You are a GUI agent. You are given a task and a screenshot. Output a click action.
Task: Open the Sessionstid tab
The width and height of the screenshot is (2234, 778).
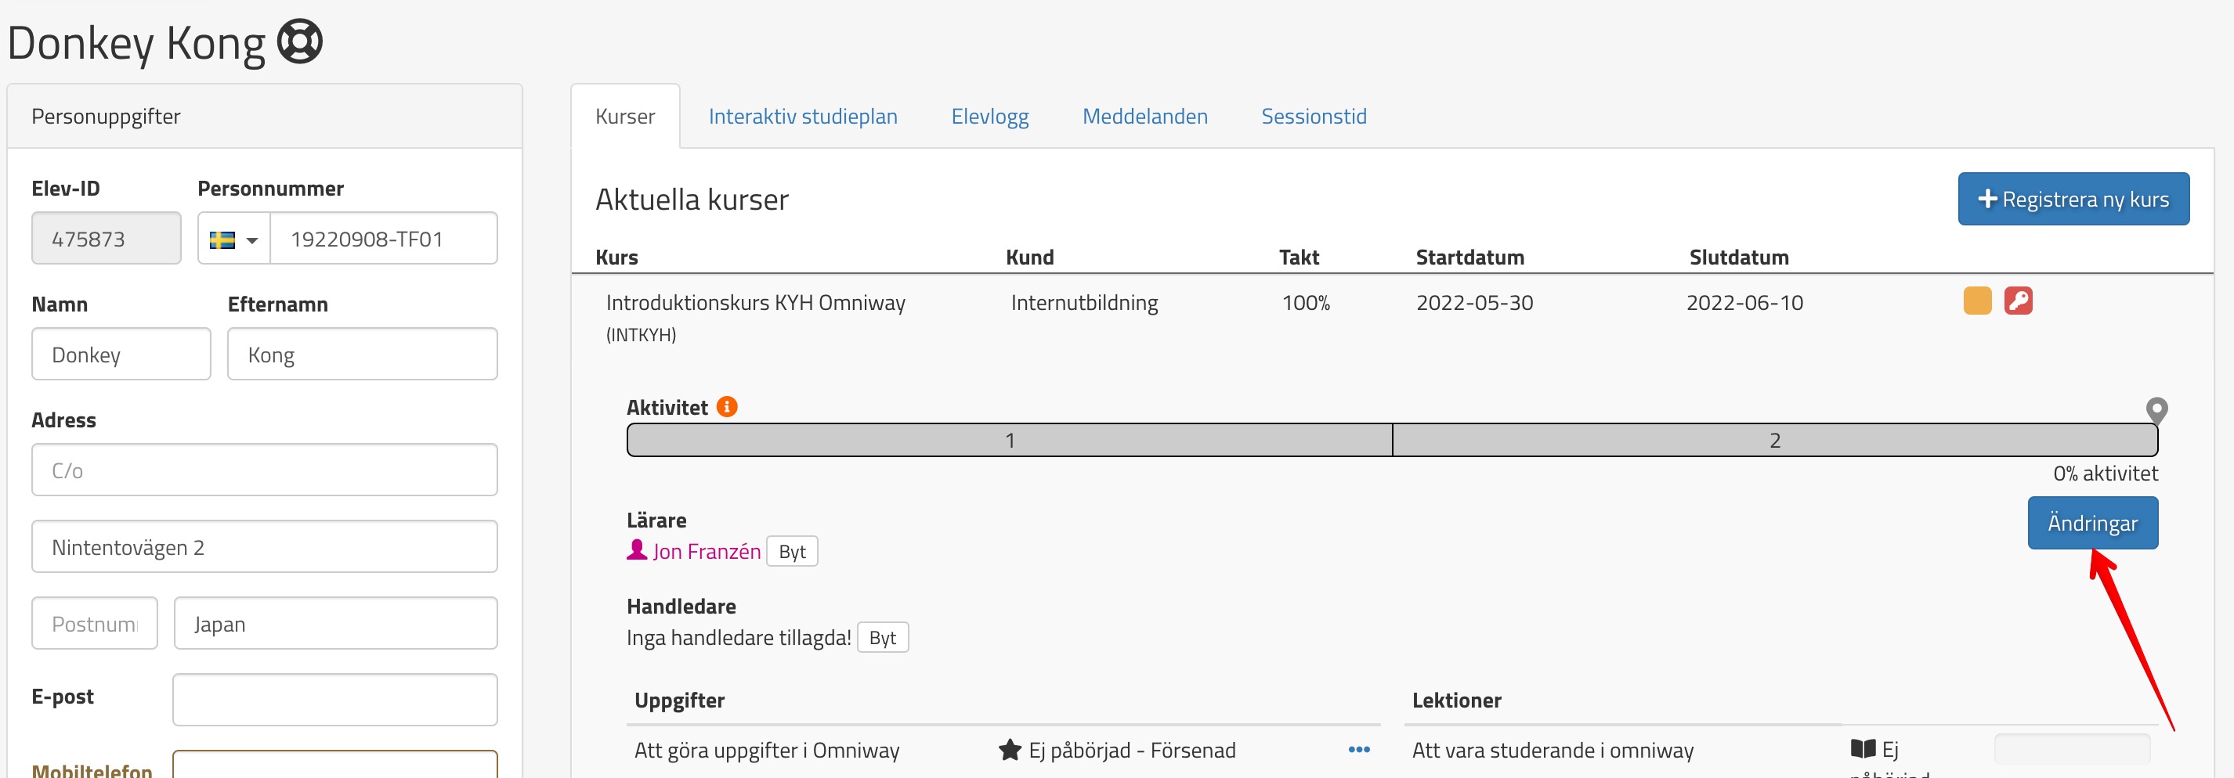click(x=1313, y=116)
